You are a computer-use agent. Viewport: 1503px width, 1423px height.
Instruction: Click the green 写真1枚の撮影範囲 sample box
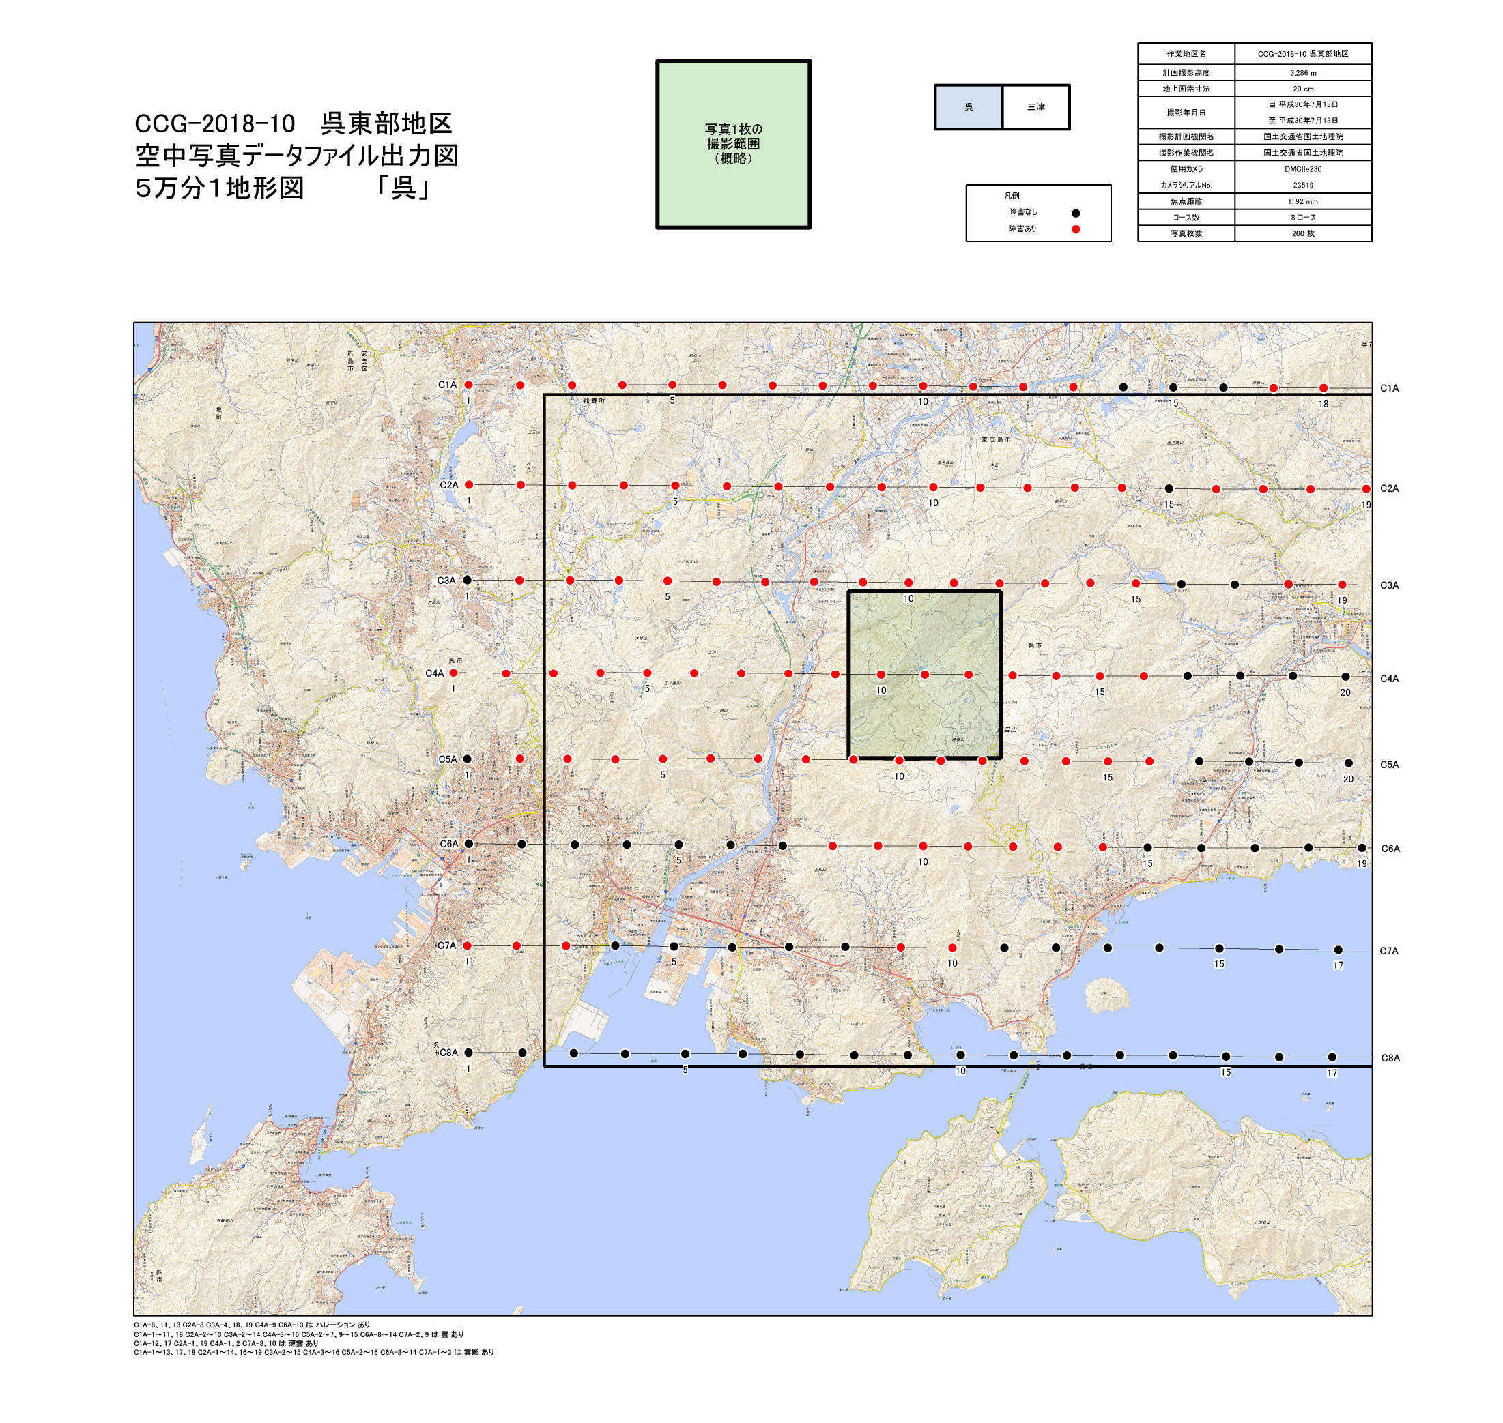point(732,144)
